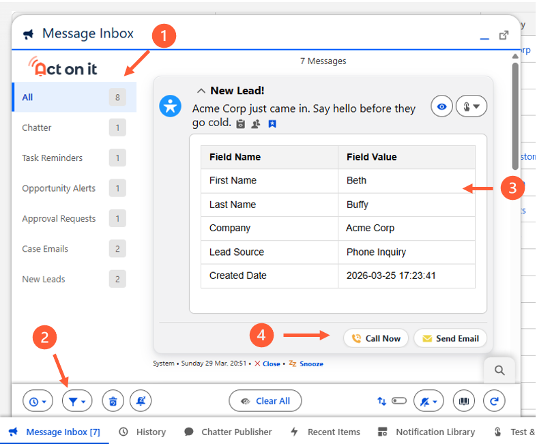The width and height of the screenshot is (537, 444).
Task: Open the Chatter Publisher tab
Action: (x=228, y=432)
